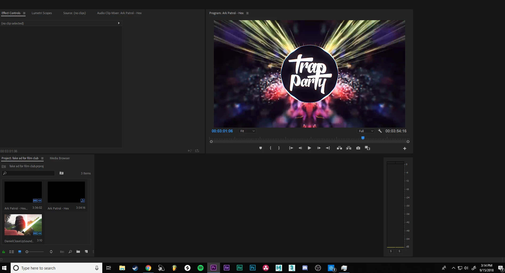The image size is (505, 273).
Task: Select Effect Controls tab
Action: pyautogui.click(x=11, y=13)
